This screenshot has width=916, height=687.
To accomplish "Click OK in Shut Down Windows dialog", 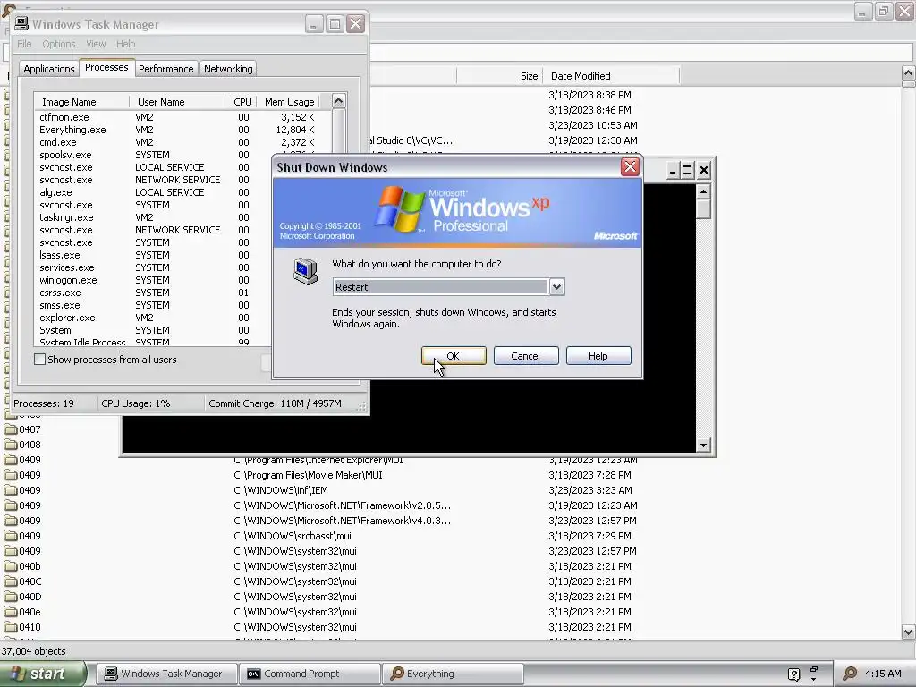I will point(454,356).
